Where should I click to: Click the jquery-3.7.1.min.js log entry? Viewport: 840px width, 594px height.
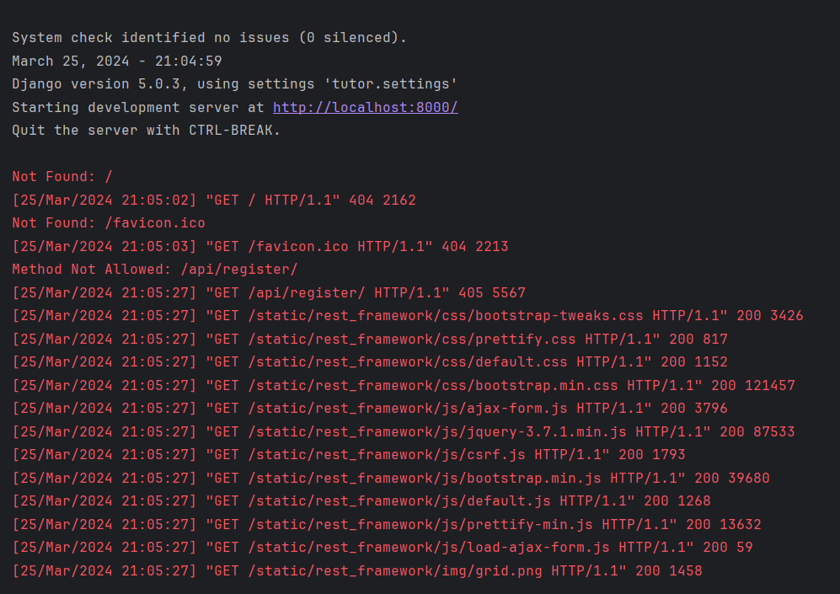pos(404,431)
